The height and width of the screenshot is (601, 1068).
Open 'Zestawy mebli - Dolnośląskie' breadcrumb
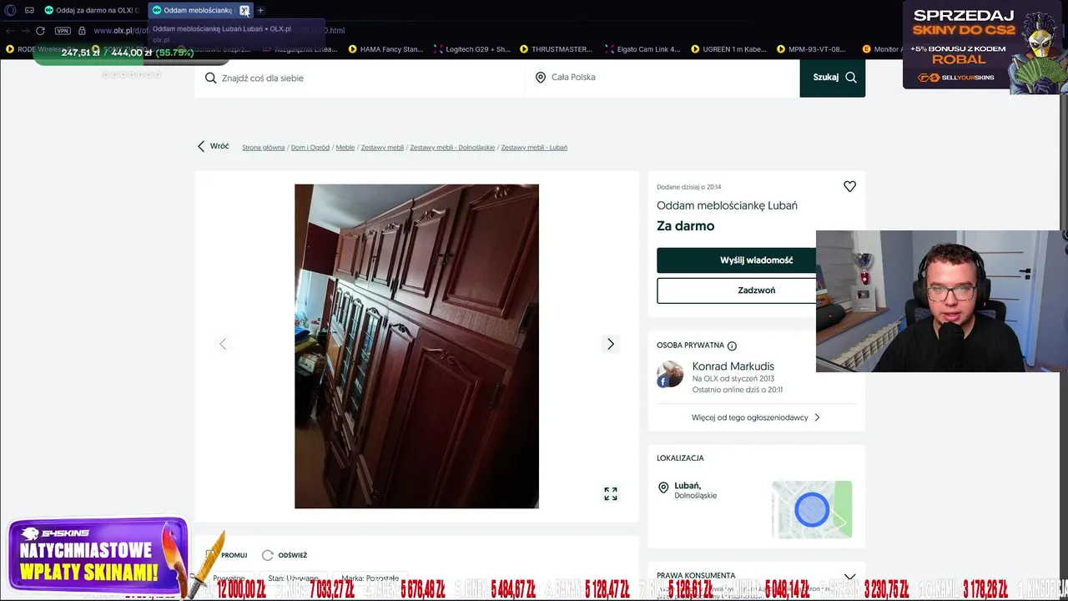452,148
